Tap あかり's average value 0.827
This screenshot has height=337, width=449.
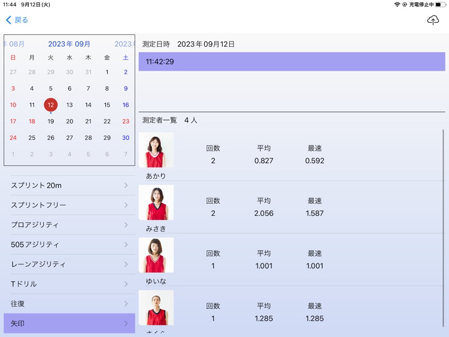click(264, 161)
